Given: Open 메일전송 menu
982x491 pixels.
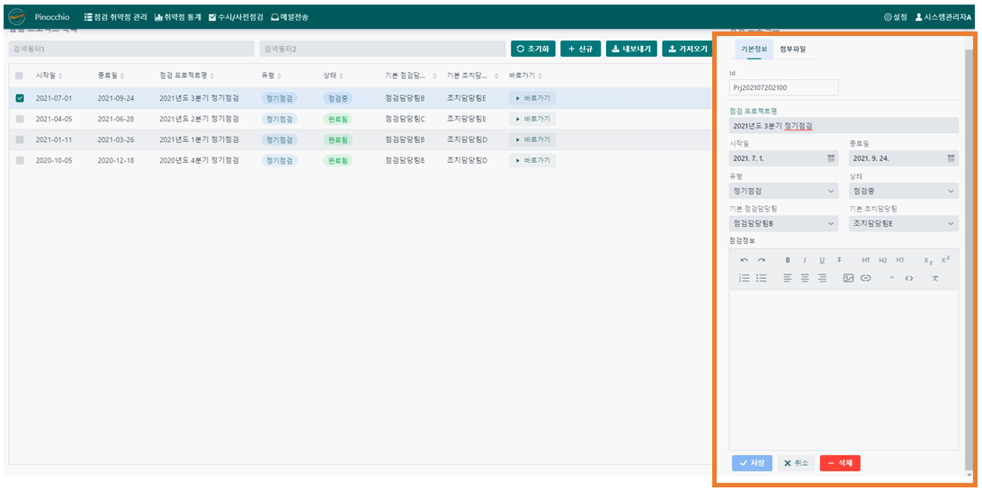Looking at the screenshot, I should 290,18.
